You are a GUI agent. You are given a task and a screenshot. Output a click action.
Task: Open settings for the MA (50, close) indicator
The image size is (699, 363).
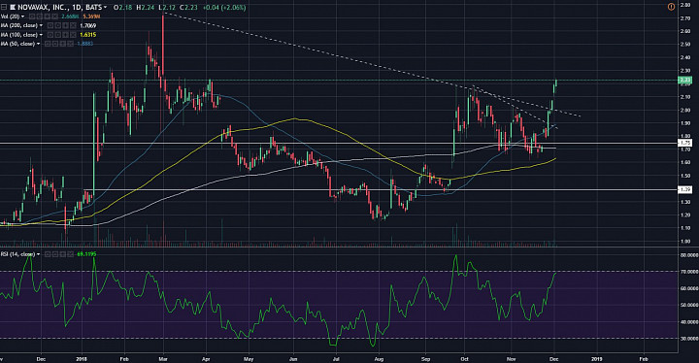tap(54, 44)
